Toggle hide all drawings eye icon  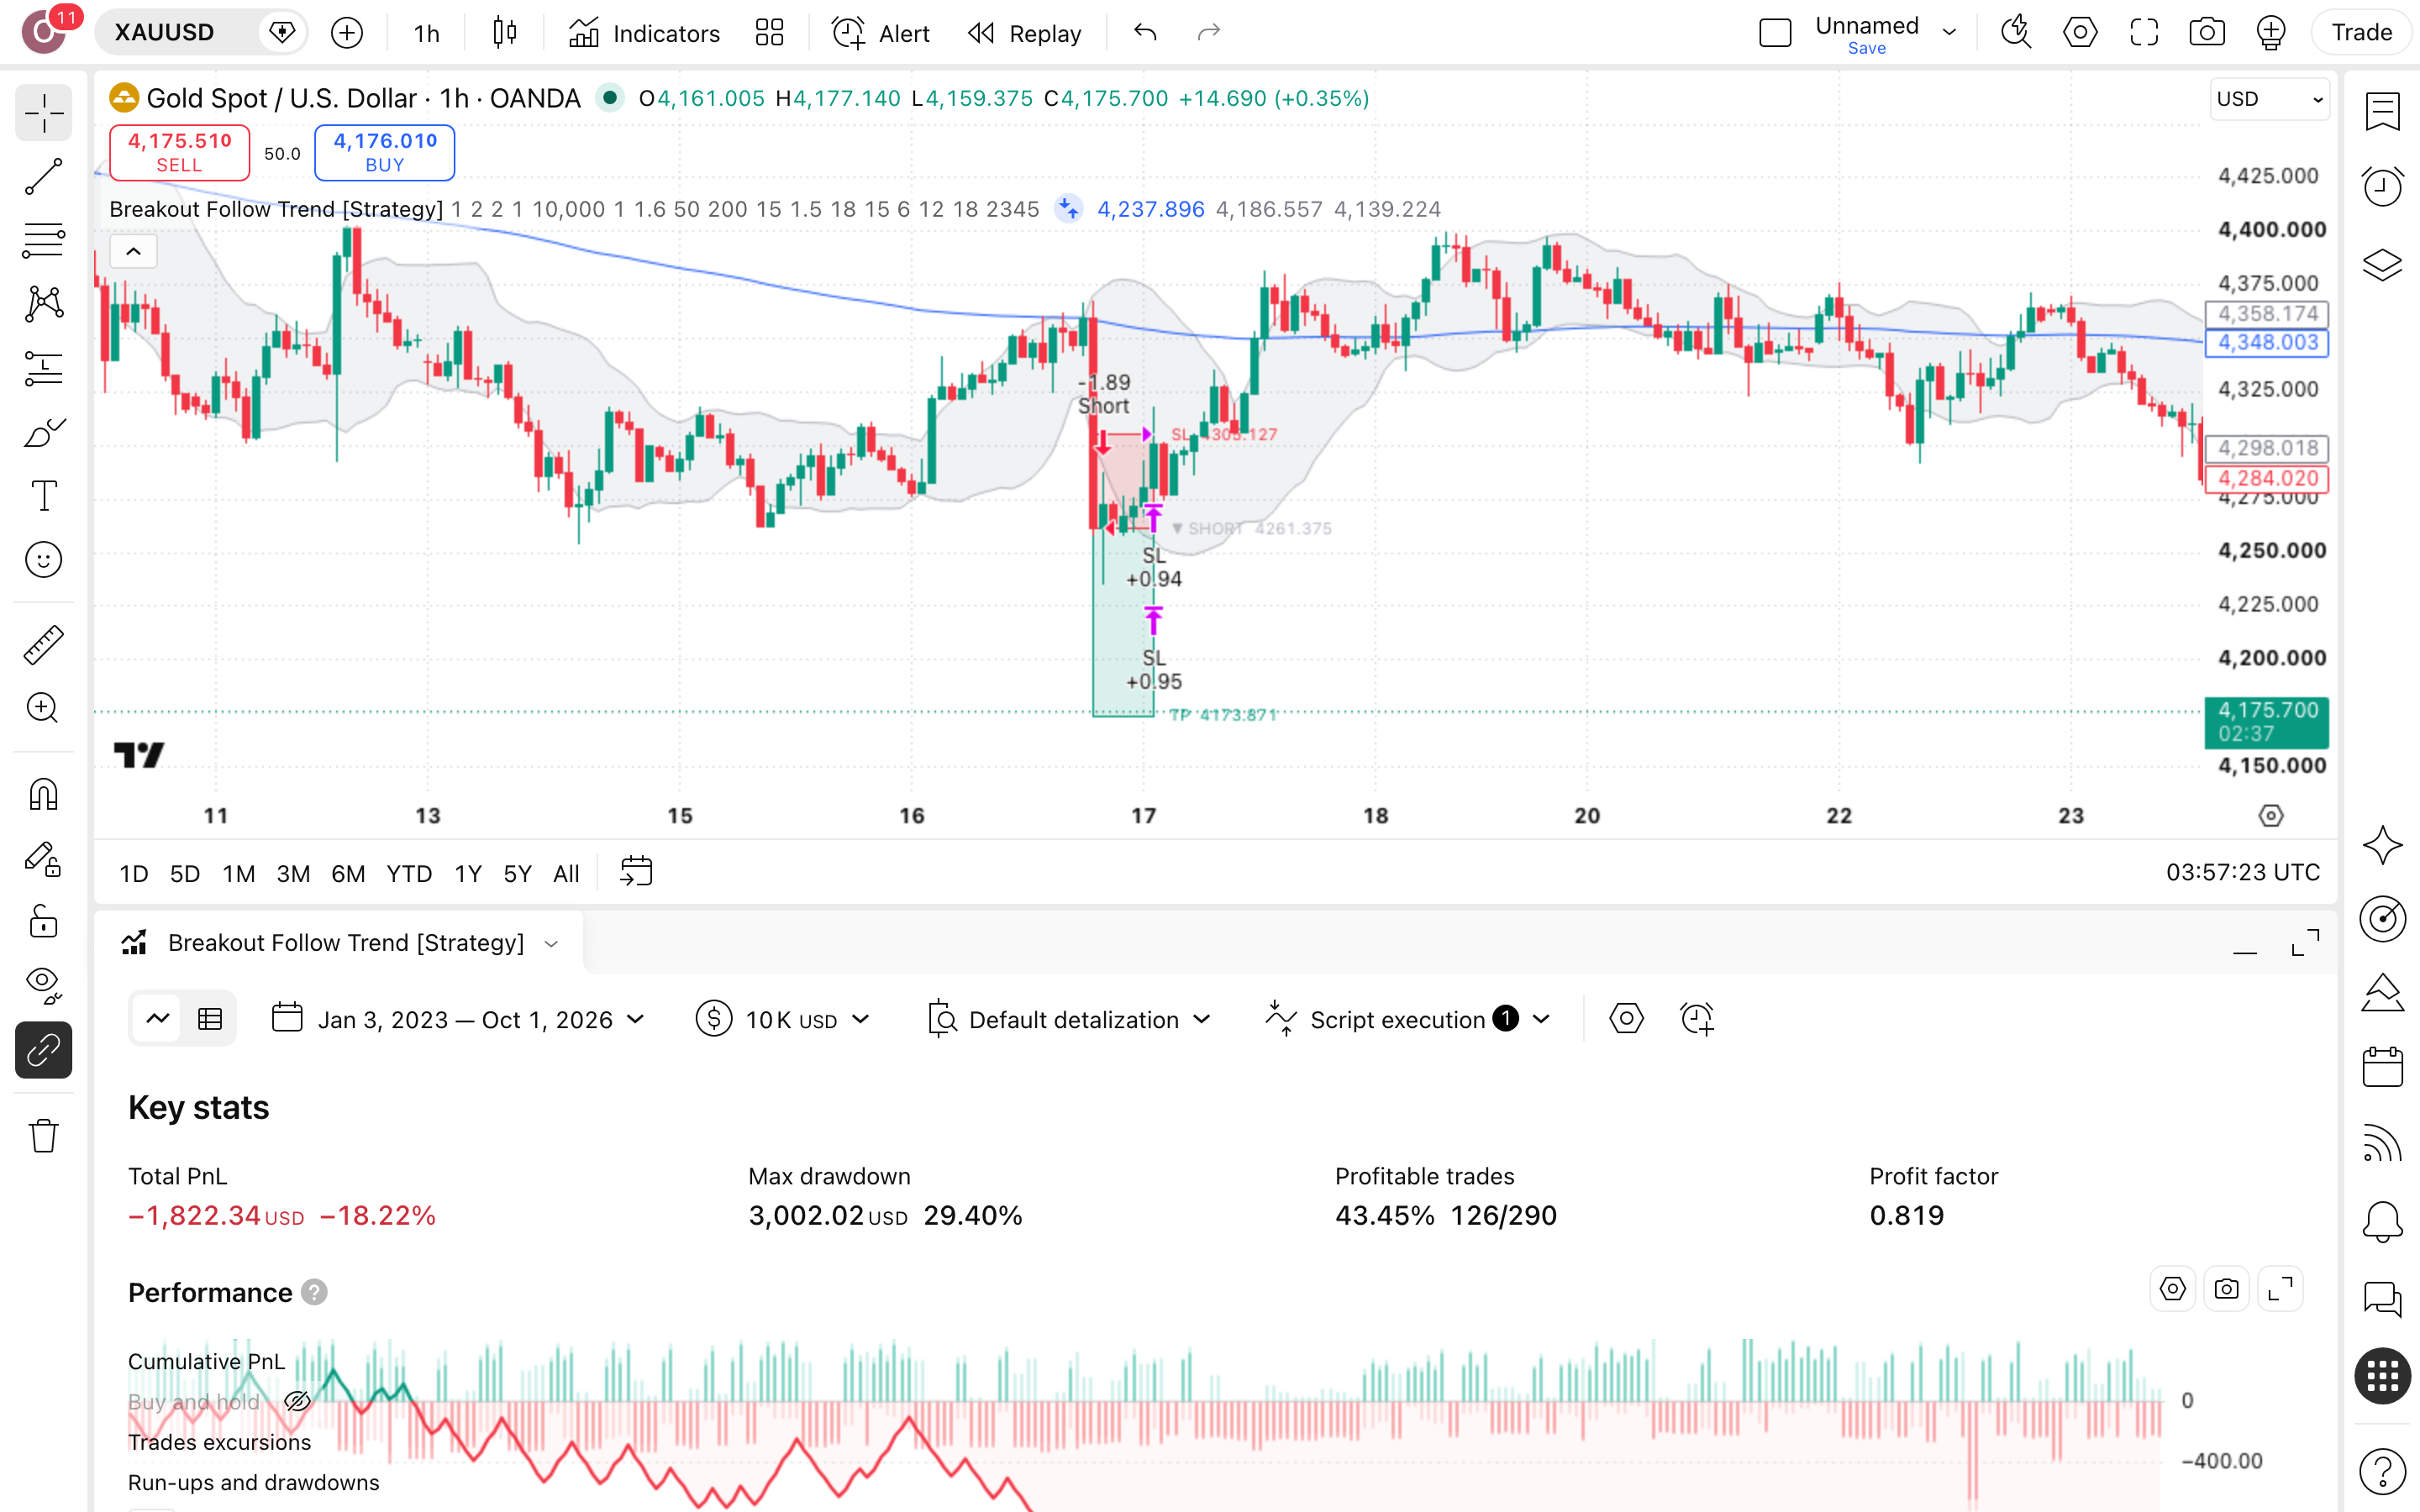click(x=43, y=986)
